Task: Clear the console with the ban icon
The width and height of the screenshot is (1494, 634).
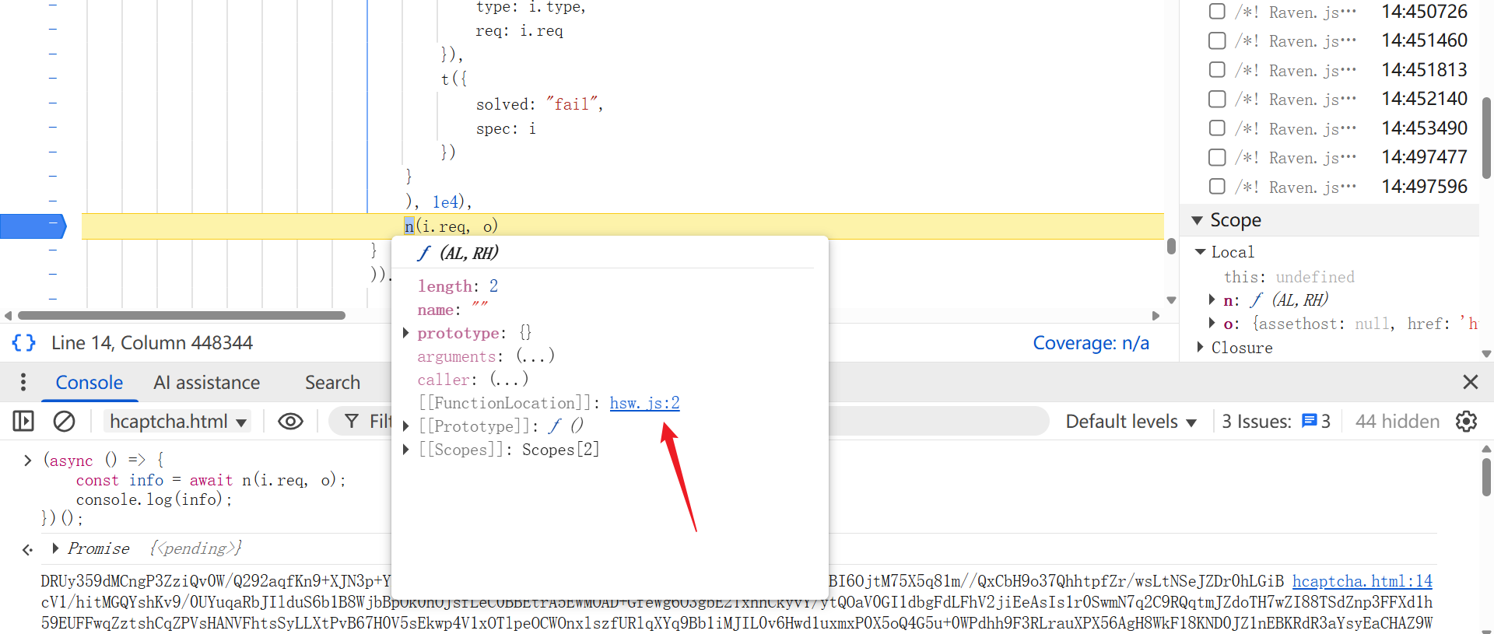Action: point(64,421)
